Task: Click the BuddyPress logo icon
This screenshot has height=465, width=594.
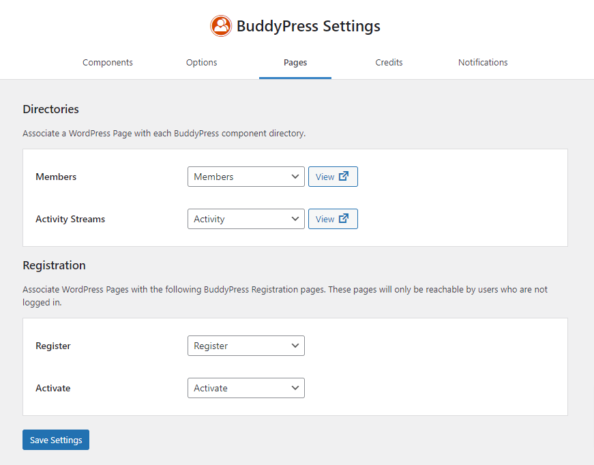Action: coord(221,26)
